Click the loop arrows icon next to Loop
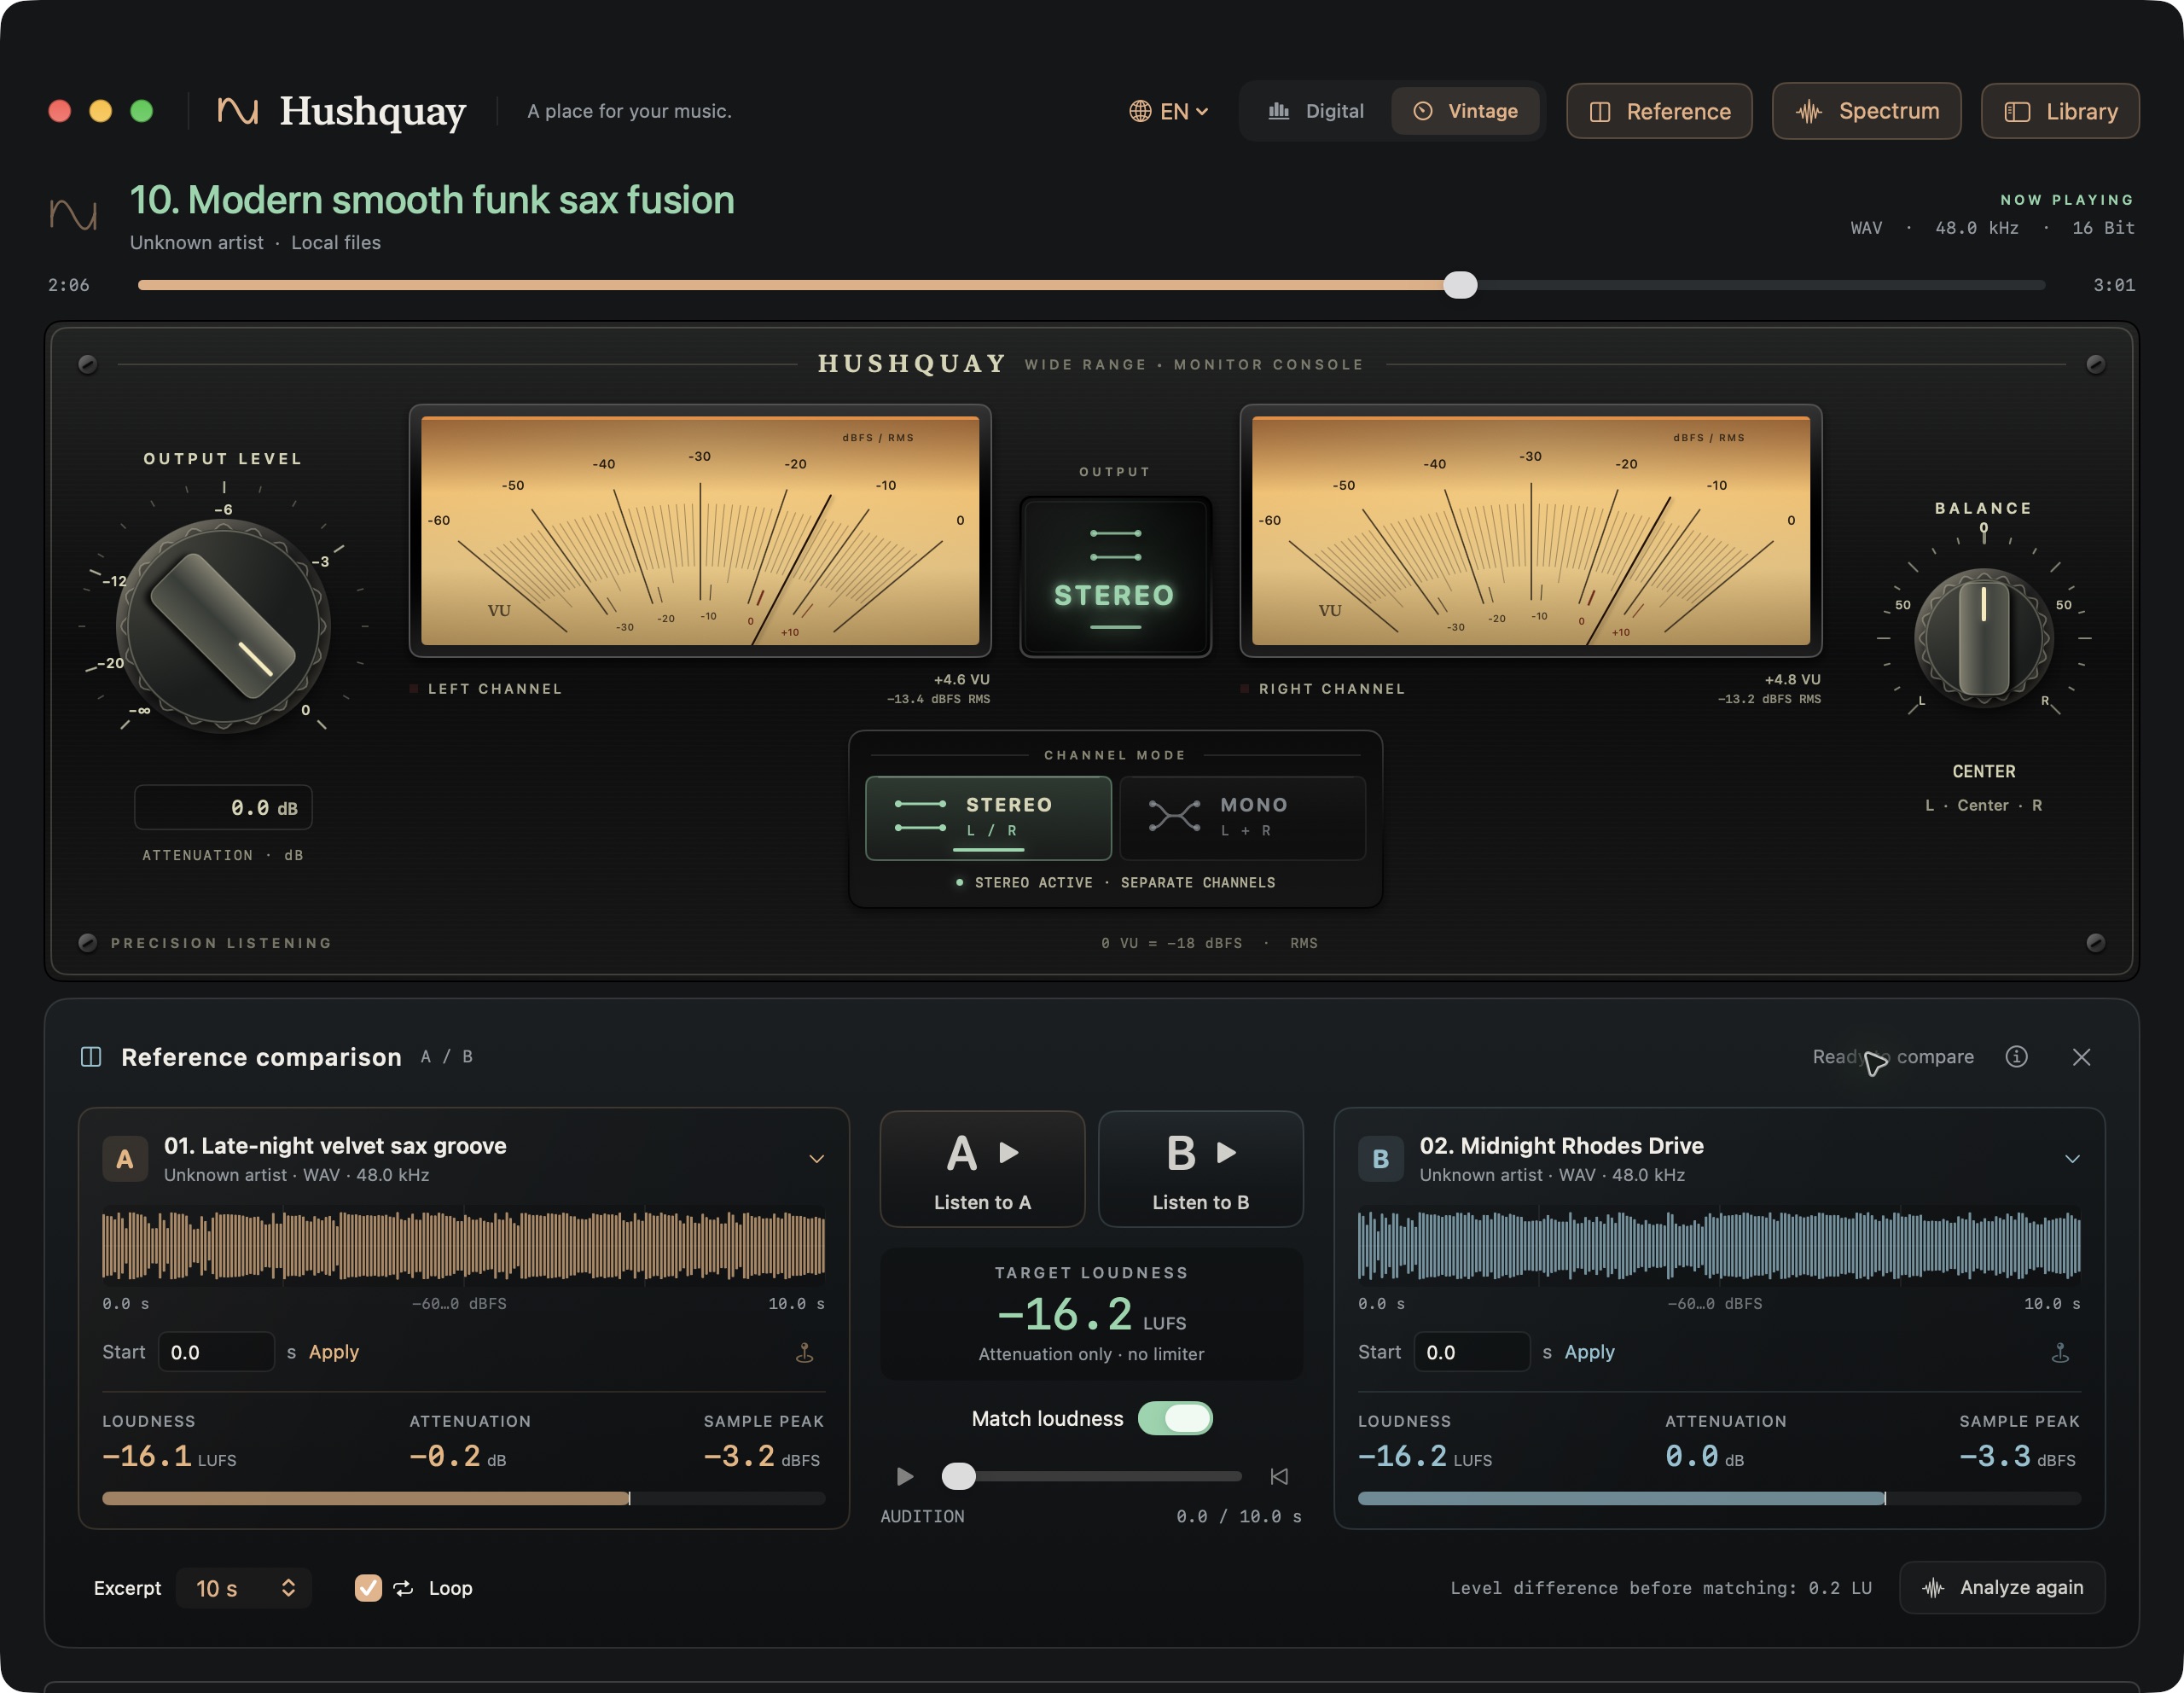The width and height of the screenshot is (2184, 1693). point(403,1588)
